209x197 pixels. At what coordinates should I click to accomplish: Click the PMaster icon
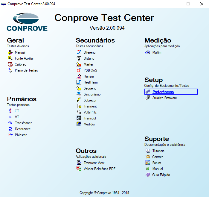click(x=10, y=135)
